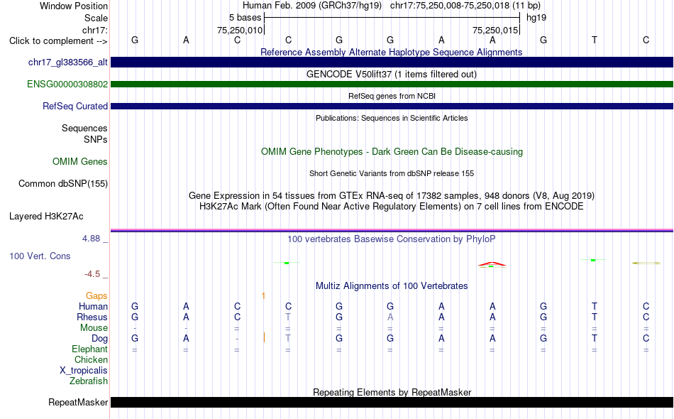Viewport: 674px width, 419px height.
Task: Click the RefSeq Curated track label
Action: (x=75, y=106)
